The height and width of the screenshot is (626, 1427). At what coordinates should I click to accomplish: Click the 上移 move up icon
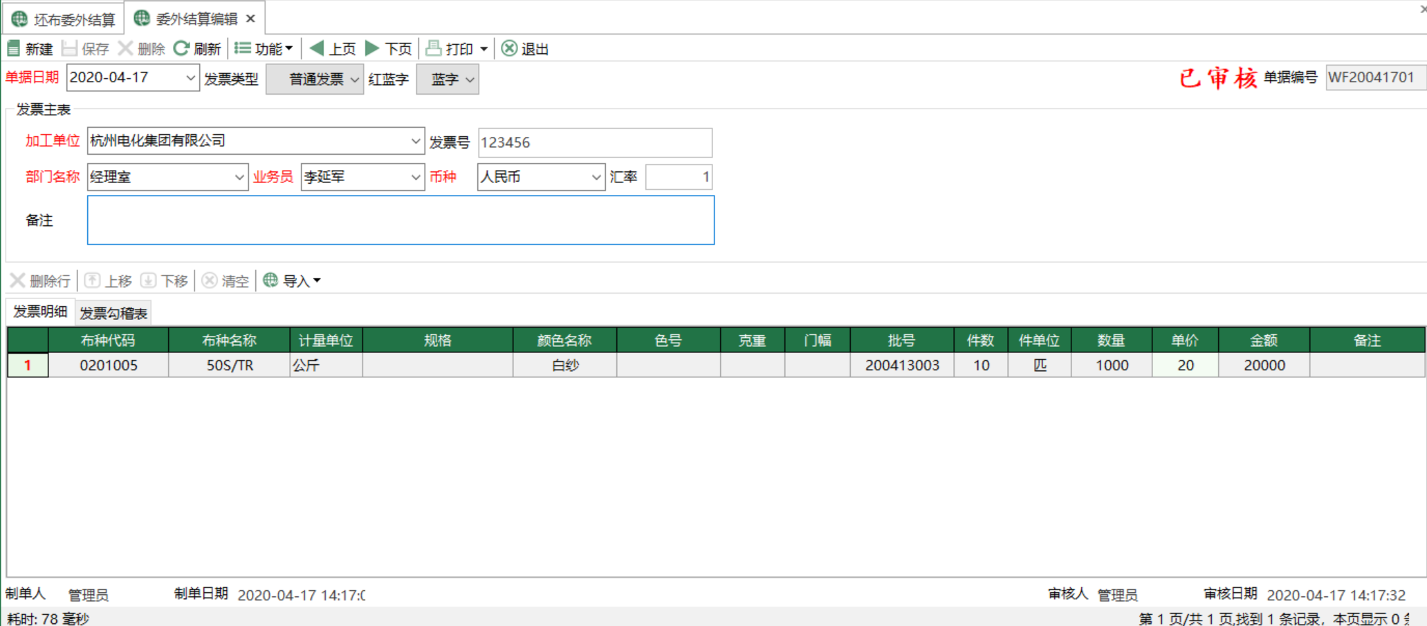tap(92, 281)
